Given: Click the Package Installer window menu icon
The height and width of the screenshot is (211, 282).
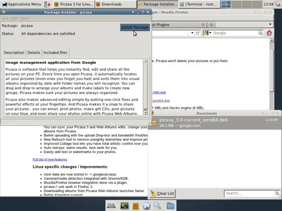Looking at the screenshot, I should tap(4, 12).
